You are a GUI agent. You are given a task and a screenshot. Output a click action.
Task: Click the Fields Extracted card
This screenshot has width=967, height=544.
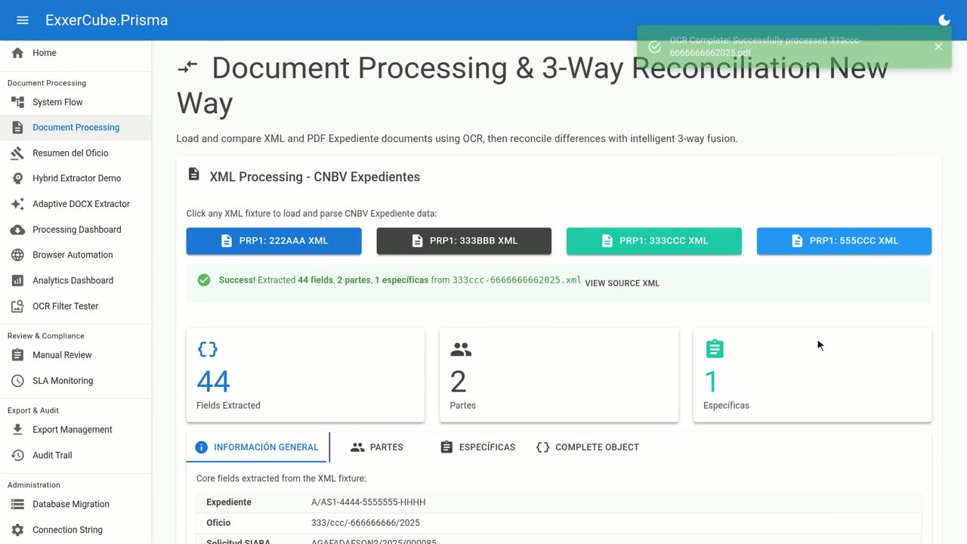pos(305,375)
